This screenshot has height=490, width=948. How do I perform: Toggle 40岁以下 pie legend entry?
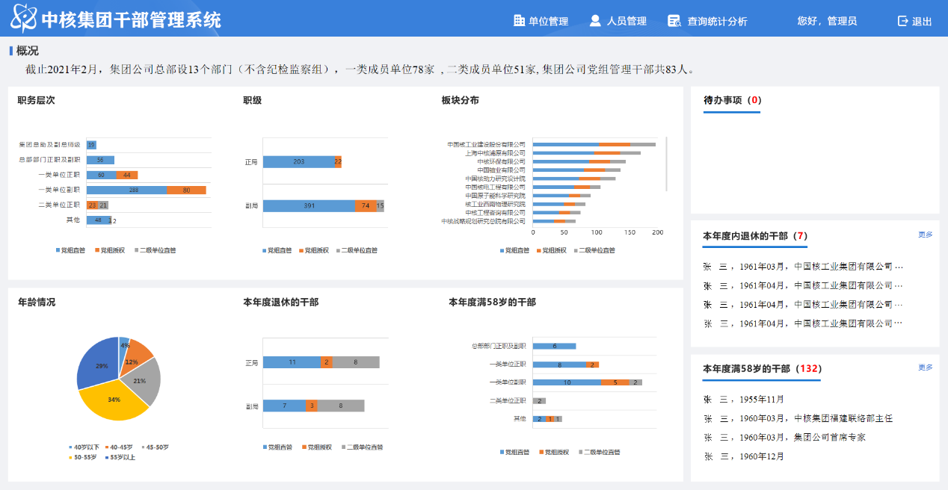coord(84,447)
